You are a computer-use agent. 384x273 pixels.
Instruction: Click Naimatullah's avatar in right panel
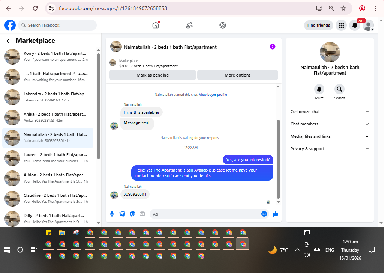330,52
